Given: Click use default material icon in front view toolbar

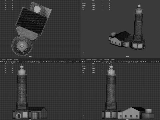Looking at the screenshot, I should (x=34, y=62).
